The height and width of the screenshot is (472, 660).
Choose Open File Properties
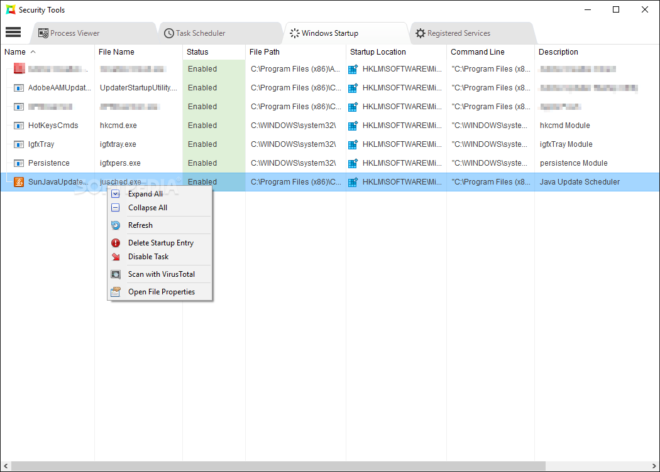(160, 292)
